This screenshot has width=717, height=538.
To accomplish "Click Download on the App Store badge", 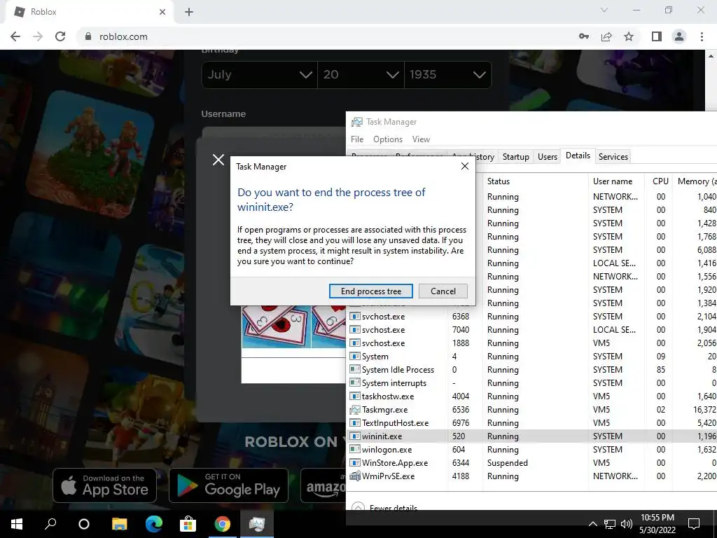I will click(105, 485).
